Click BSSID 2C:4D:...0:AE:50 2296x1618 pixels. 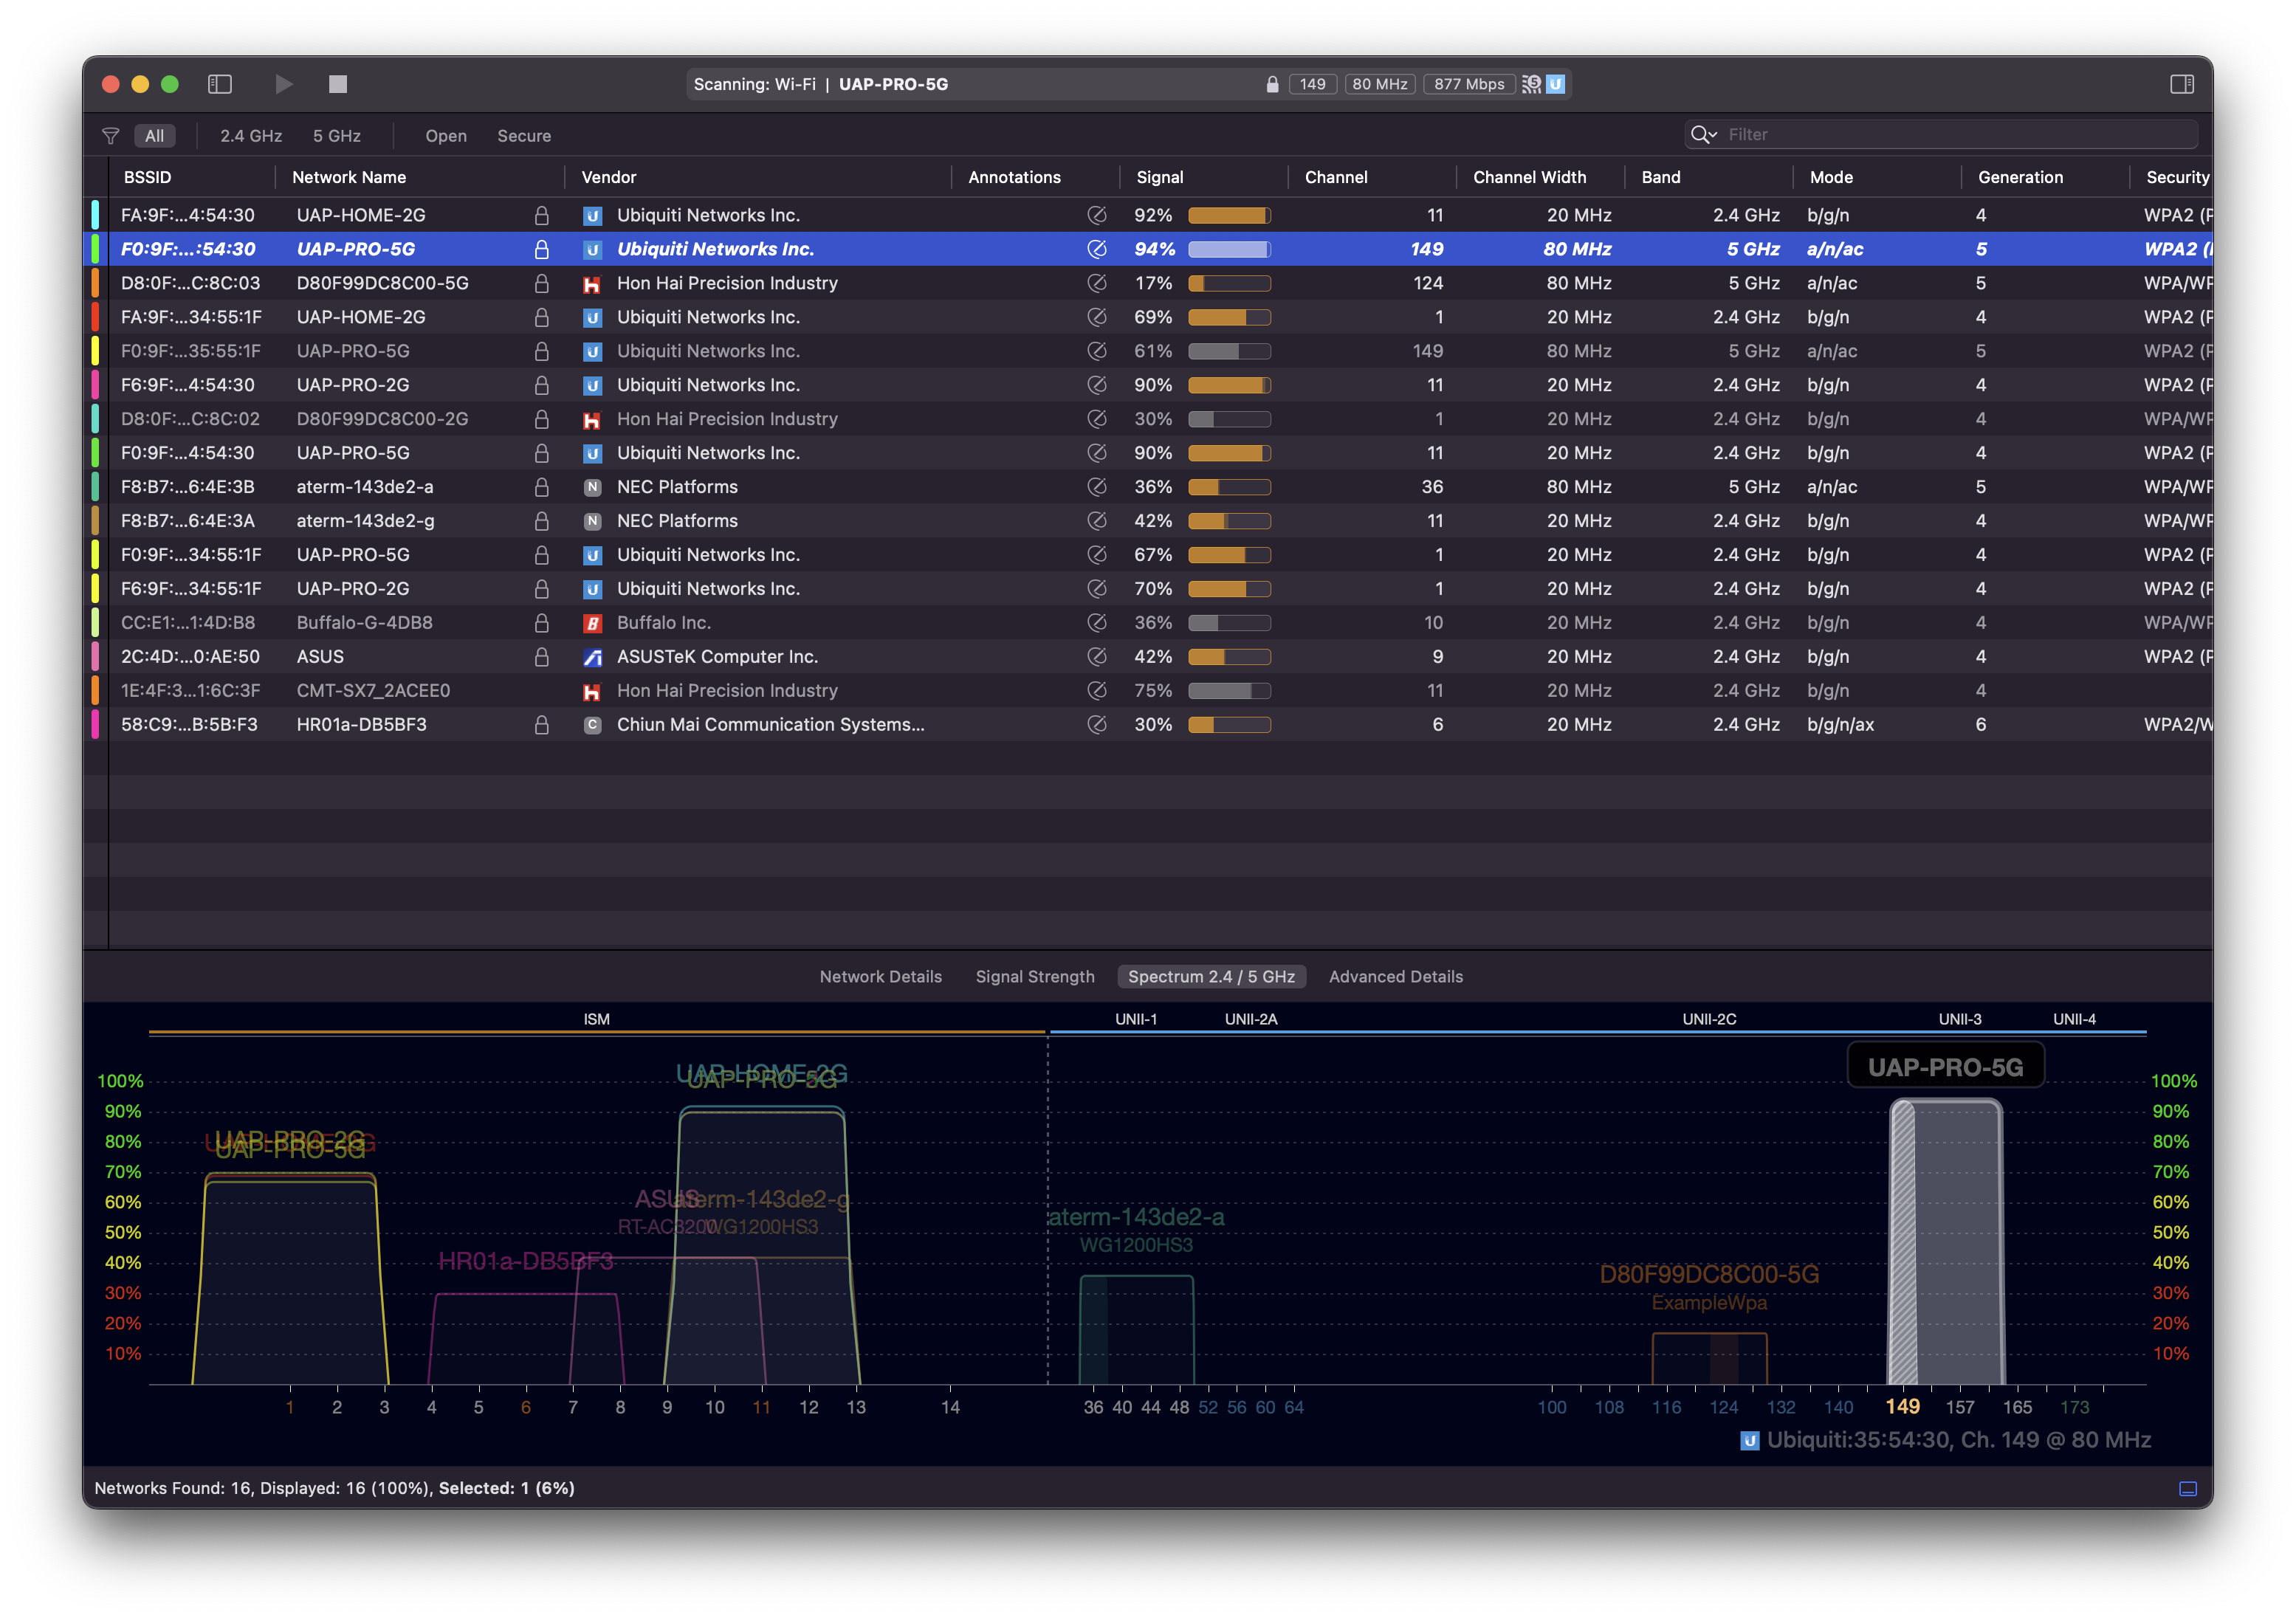[190, 657]
